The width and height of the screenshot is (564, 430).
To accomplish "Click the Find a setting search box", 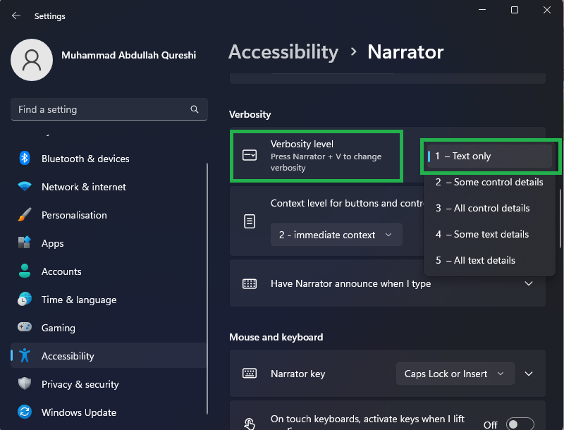I will click(x=102, y=109).
